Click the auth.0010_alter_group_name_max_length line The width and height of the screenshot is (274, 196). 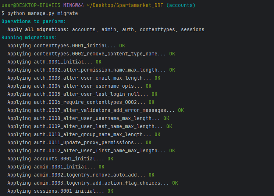click(84, 135)
